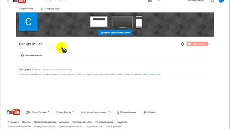
Task: Expand the Страна: Россия dropdown
Action: pyautogui.click(x=65, y=112)
